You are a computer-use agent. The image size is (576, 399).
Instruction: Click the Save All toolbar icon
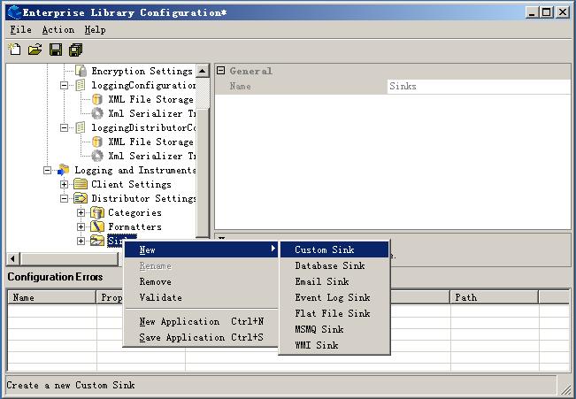(75, 50)
